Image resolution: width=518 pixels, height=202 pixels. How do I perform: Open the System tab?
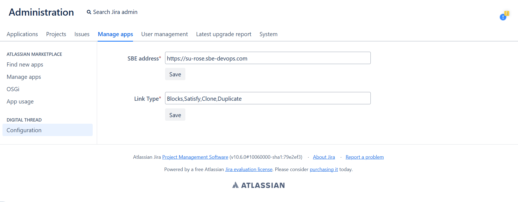coord(268,34)
